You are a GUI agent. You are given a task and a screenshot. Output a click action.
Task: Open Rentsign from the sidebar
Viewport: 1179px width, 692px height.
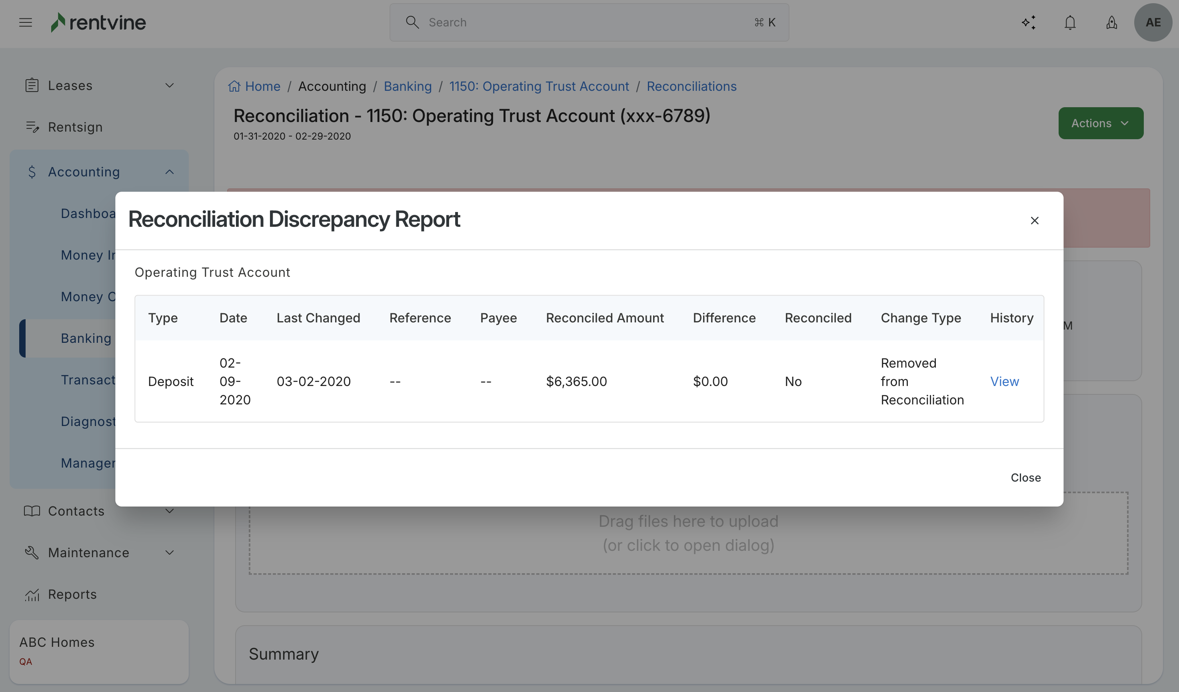(x=75, y=127)
